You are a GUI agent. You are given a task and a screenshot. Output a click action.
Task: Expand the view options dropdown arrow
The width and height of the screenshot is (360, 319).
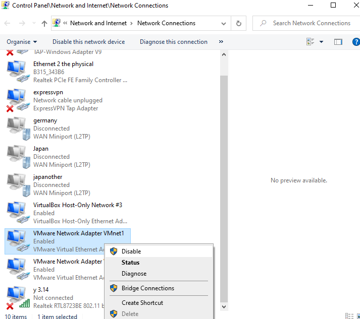[x=321, y=42]
